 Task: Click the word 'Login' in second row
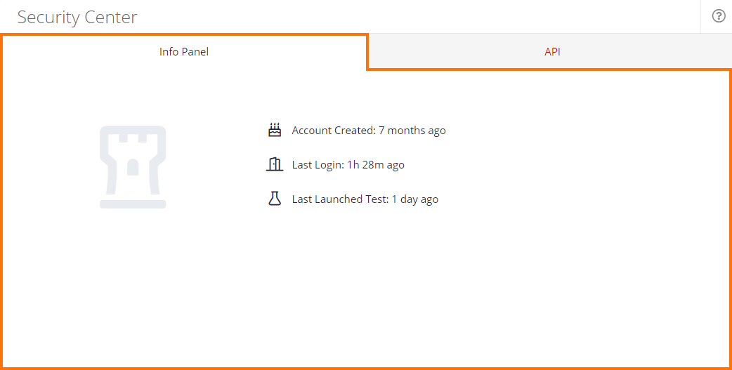pos(330,165)
